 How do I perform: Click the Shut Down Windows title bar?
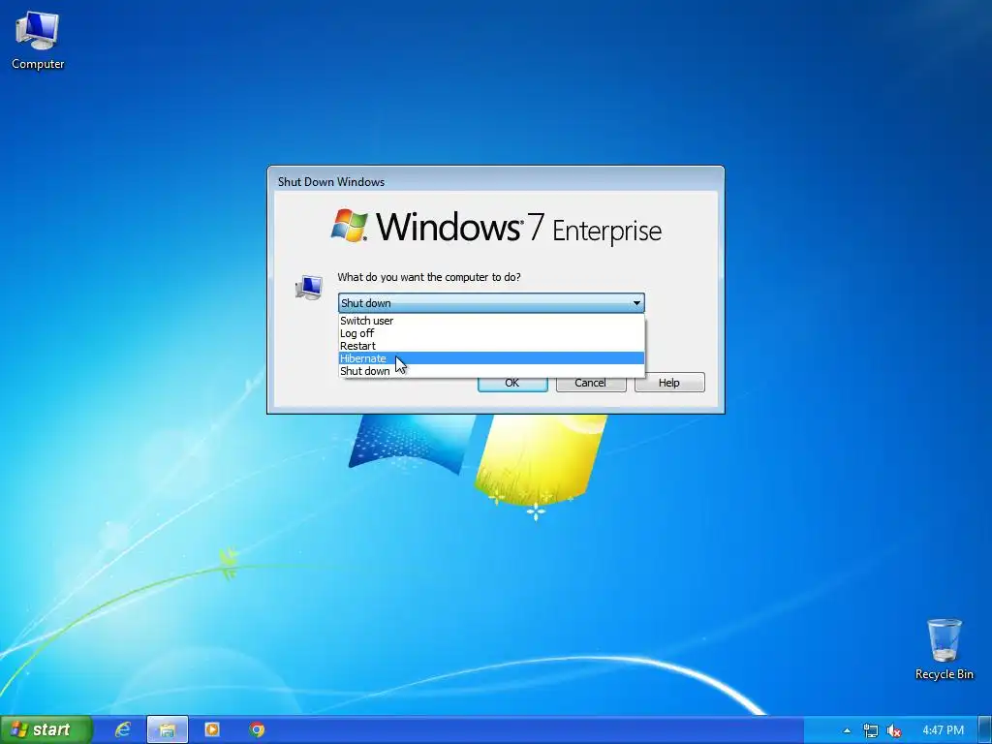pos(496,181)
